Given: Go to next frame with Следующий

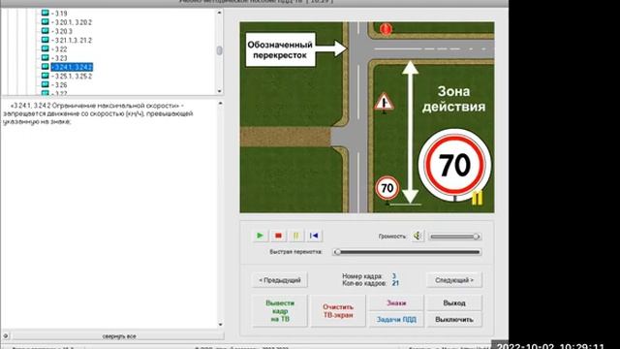Looking at the screenshot, I should point(454,280).
